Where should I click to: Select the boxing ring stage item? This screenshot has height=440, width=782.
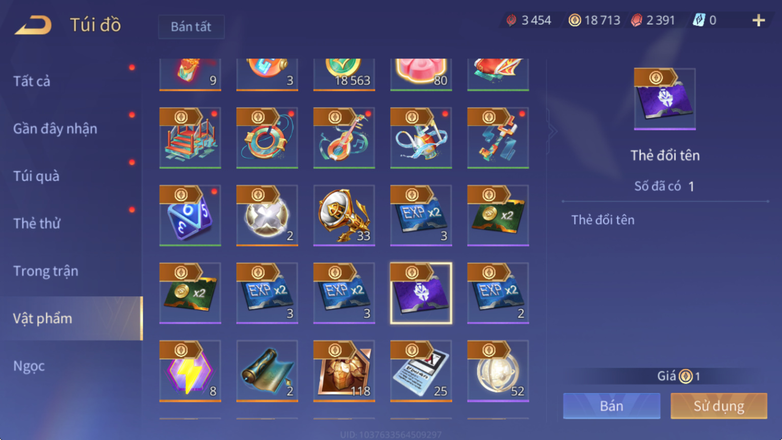190,138
